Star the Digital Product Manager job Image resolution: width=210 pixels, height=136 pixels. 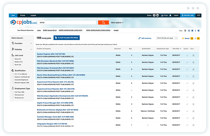[193, 104]
